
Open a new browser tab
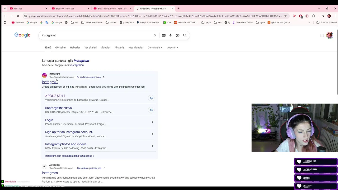(179, 8)
